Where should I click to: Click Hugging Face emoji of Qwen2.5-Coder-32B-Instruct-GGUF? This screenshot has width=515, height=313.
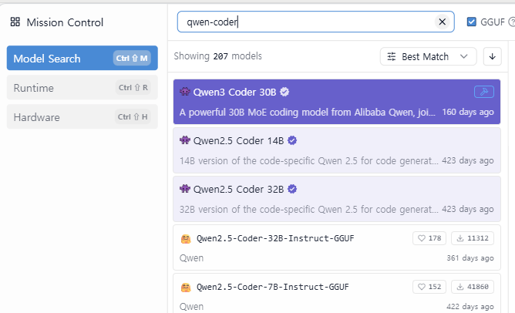click(186, 239)
